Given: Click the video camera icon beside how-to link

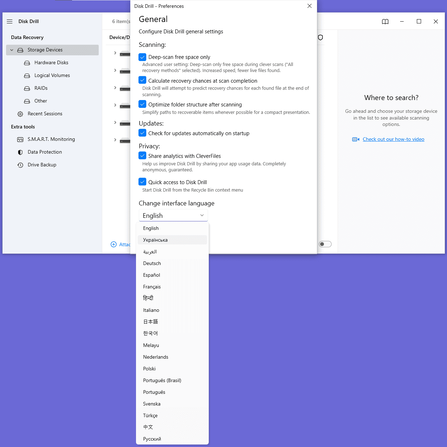Looking at the screenshot, I should 356,139.
